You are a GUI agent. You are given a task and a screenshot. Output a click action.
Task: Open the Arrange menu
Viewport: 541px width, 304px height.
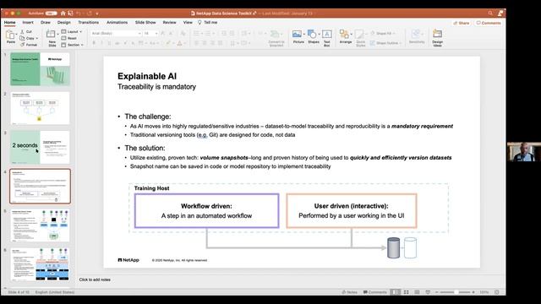click(x=346, y=37)
